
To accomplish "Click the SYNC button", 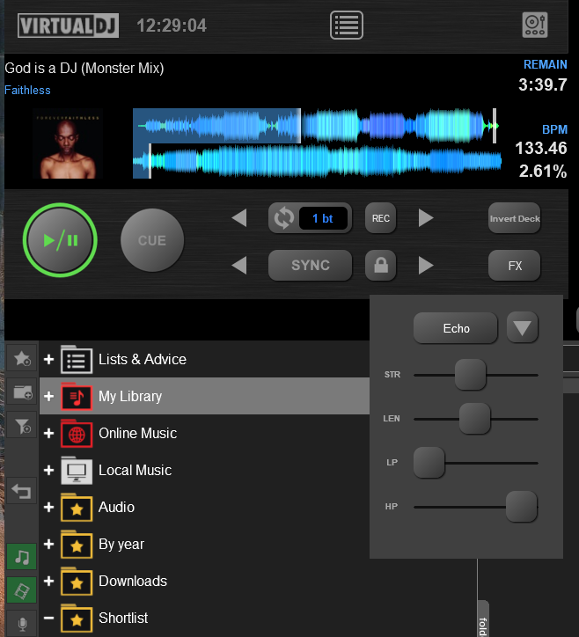I will 310,266.
